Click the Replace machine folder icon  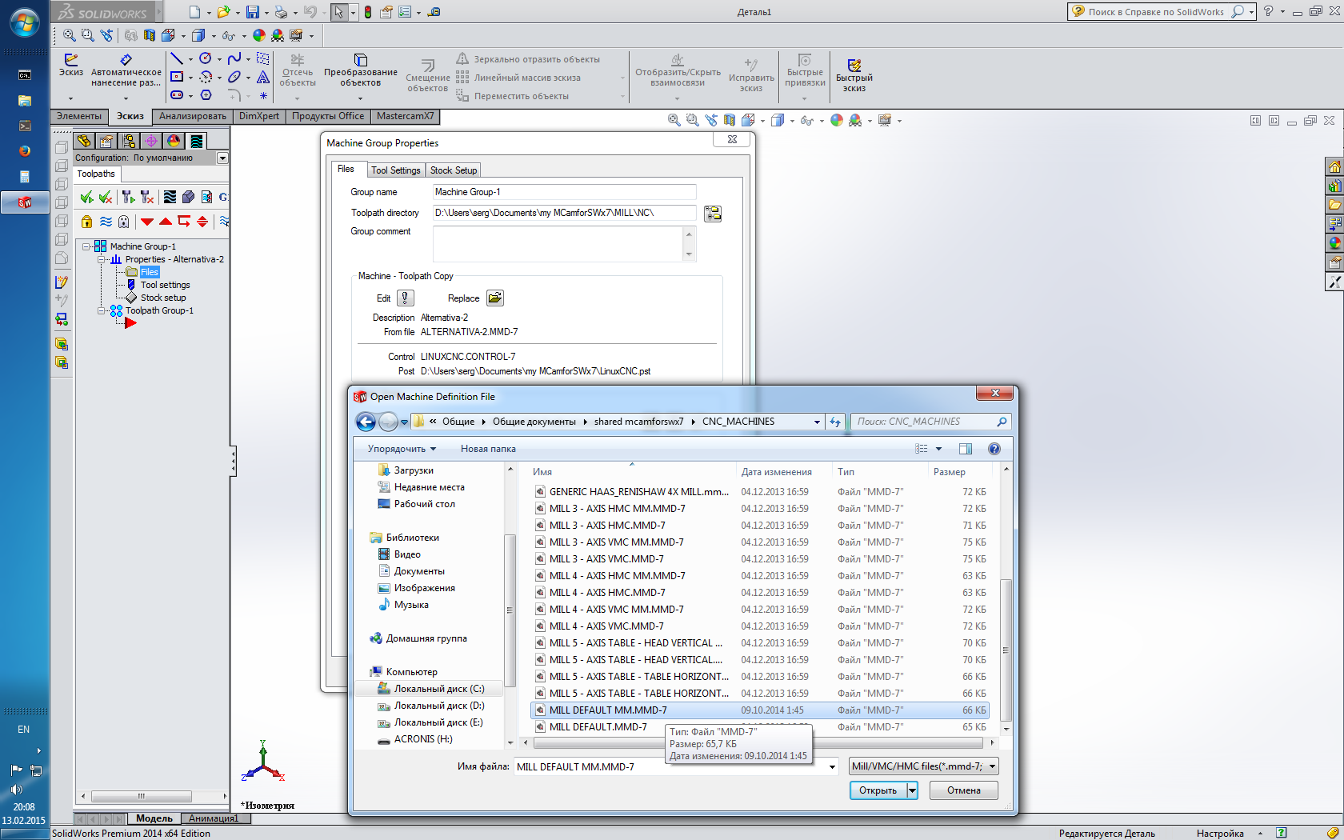(495, 298)
